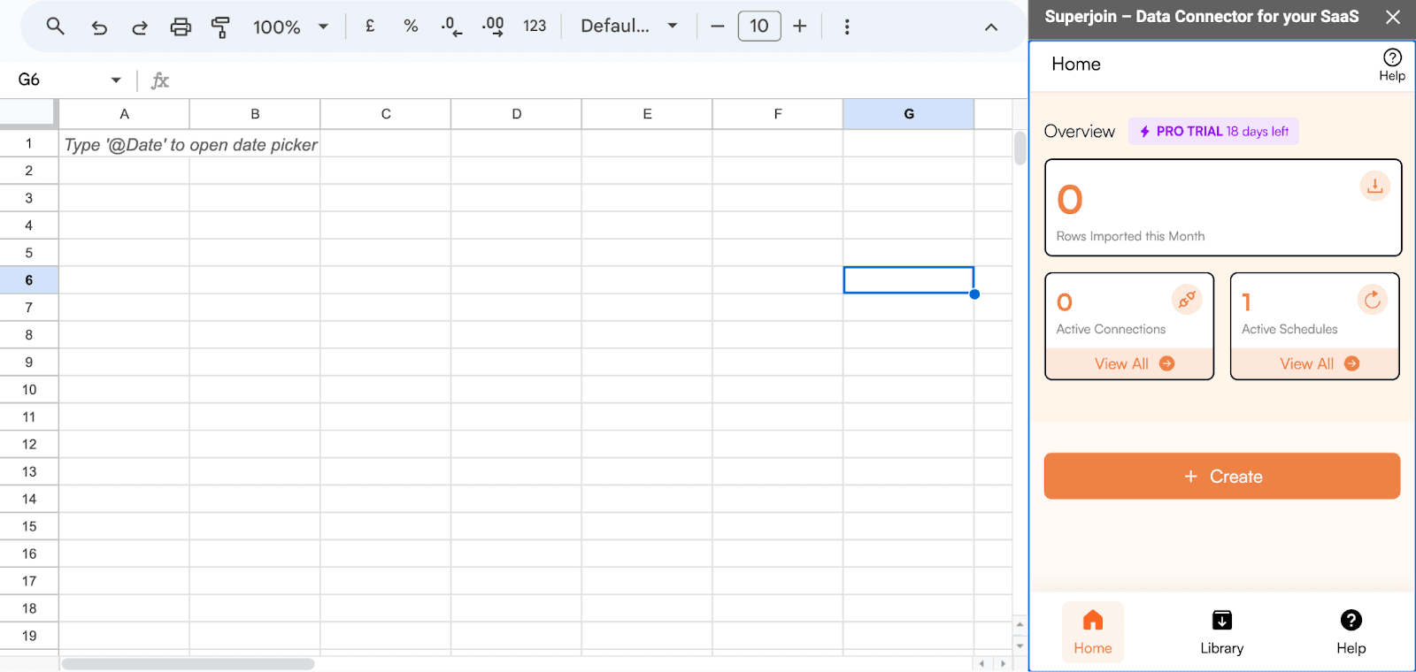Screen dimensions: 1416x672
Task: Select column G header
Action: click(909, 114)
